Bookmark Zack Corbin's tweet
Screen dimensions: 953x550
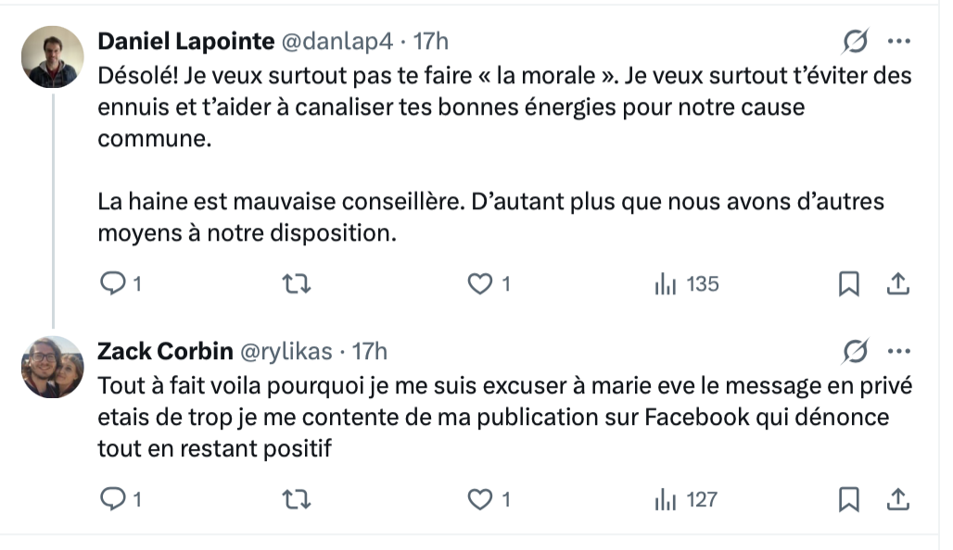click(x=848, y=500)
